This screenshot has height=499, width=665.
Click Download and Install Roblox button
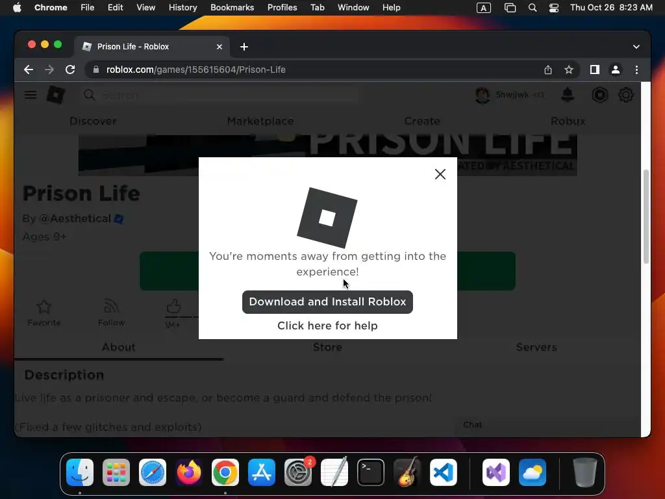pyautogui.click(x=327, y=301)
